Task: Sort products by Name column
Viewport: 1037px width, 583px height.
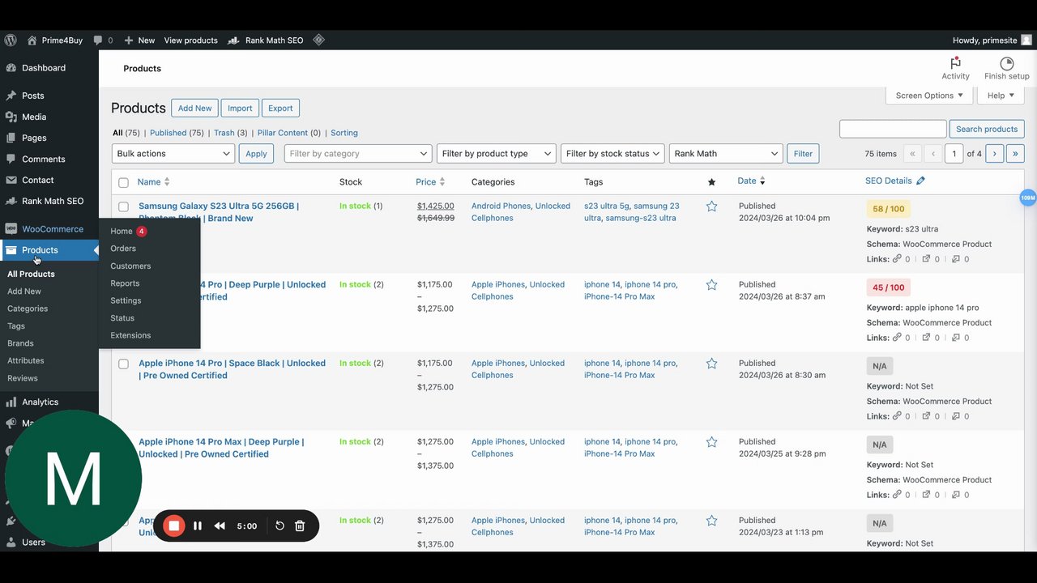Action: (x=153, y=182)
